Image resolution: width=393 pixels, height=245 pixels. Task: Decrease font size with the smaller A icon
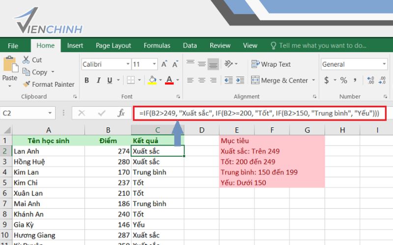coord(175,64)
